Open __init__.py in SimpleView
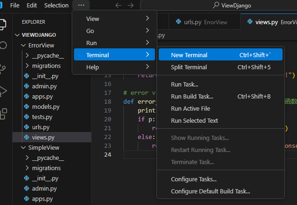The image size is (297, 205). 52,179
